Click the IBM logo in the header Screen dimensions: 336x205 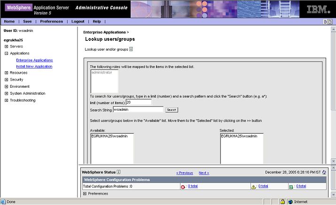[x=318, y=9]
